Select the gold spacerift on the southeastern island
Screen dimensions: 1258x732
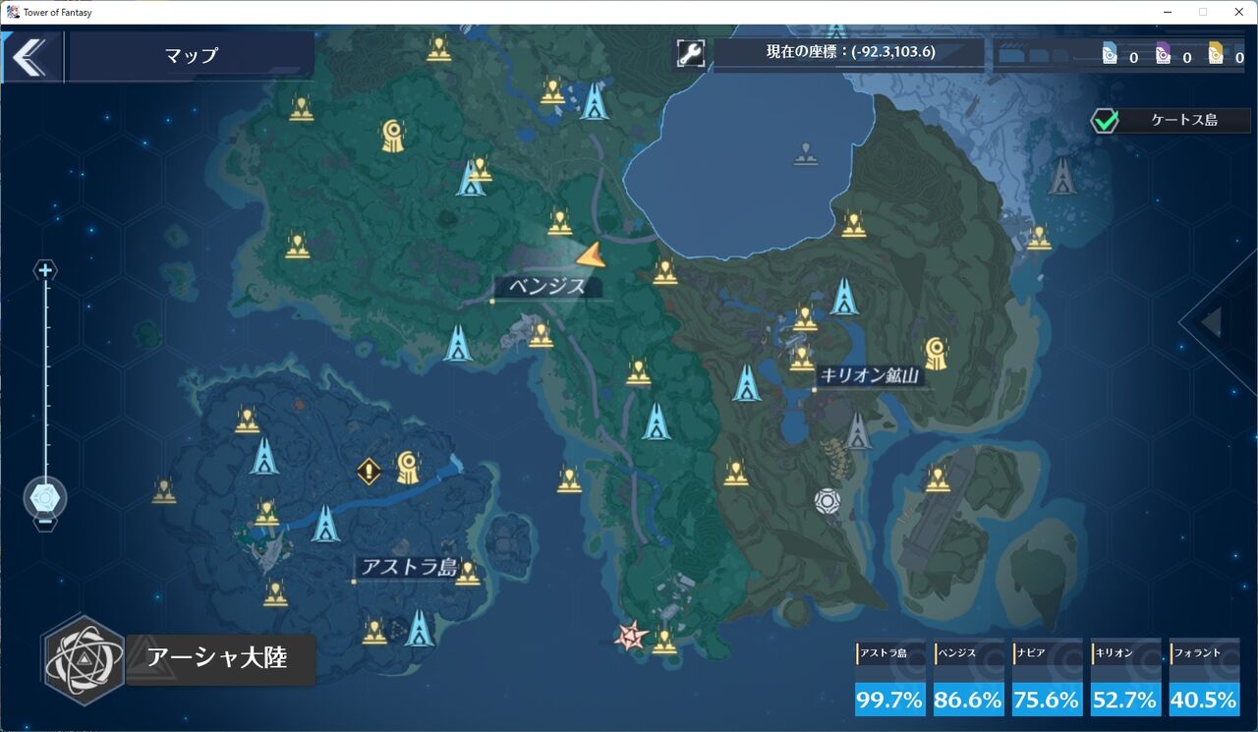[x=937, y=479]
